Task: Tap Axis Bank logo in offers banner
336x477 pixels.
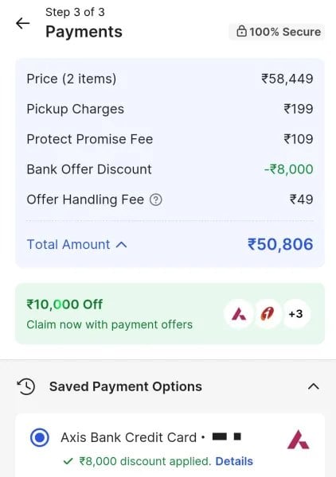Action: tap(239, 314)
